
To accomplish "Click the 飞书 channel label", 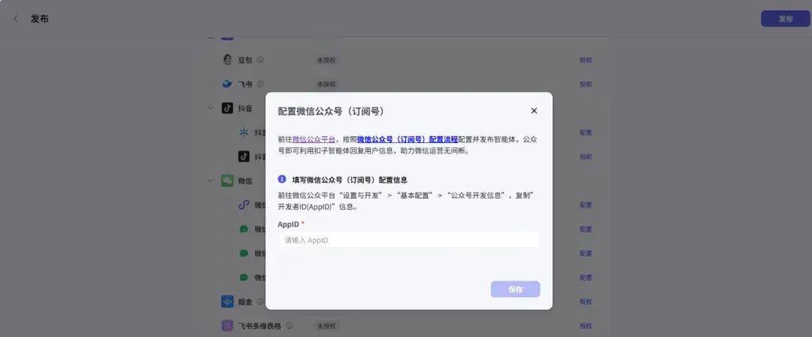I will tap(245, 84).
